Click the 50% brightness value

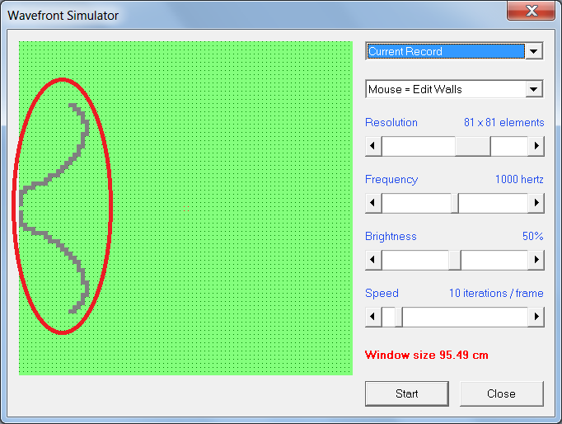tap(533, 236)
